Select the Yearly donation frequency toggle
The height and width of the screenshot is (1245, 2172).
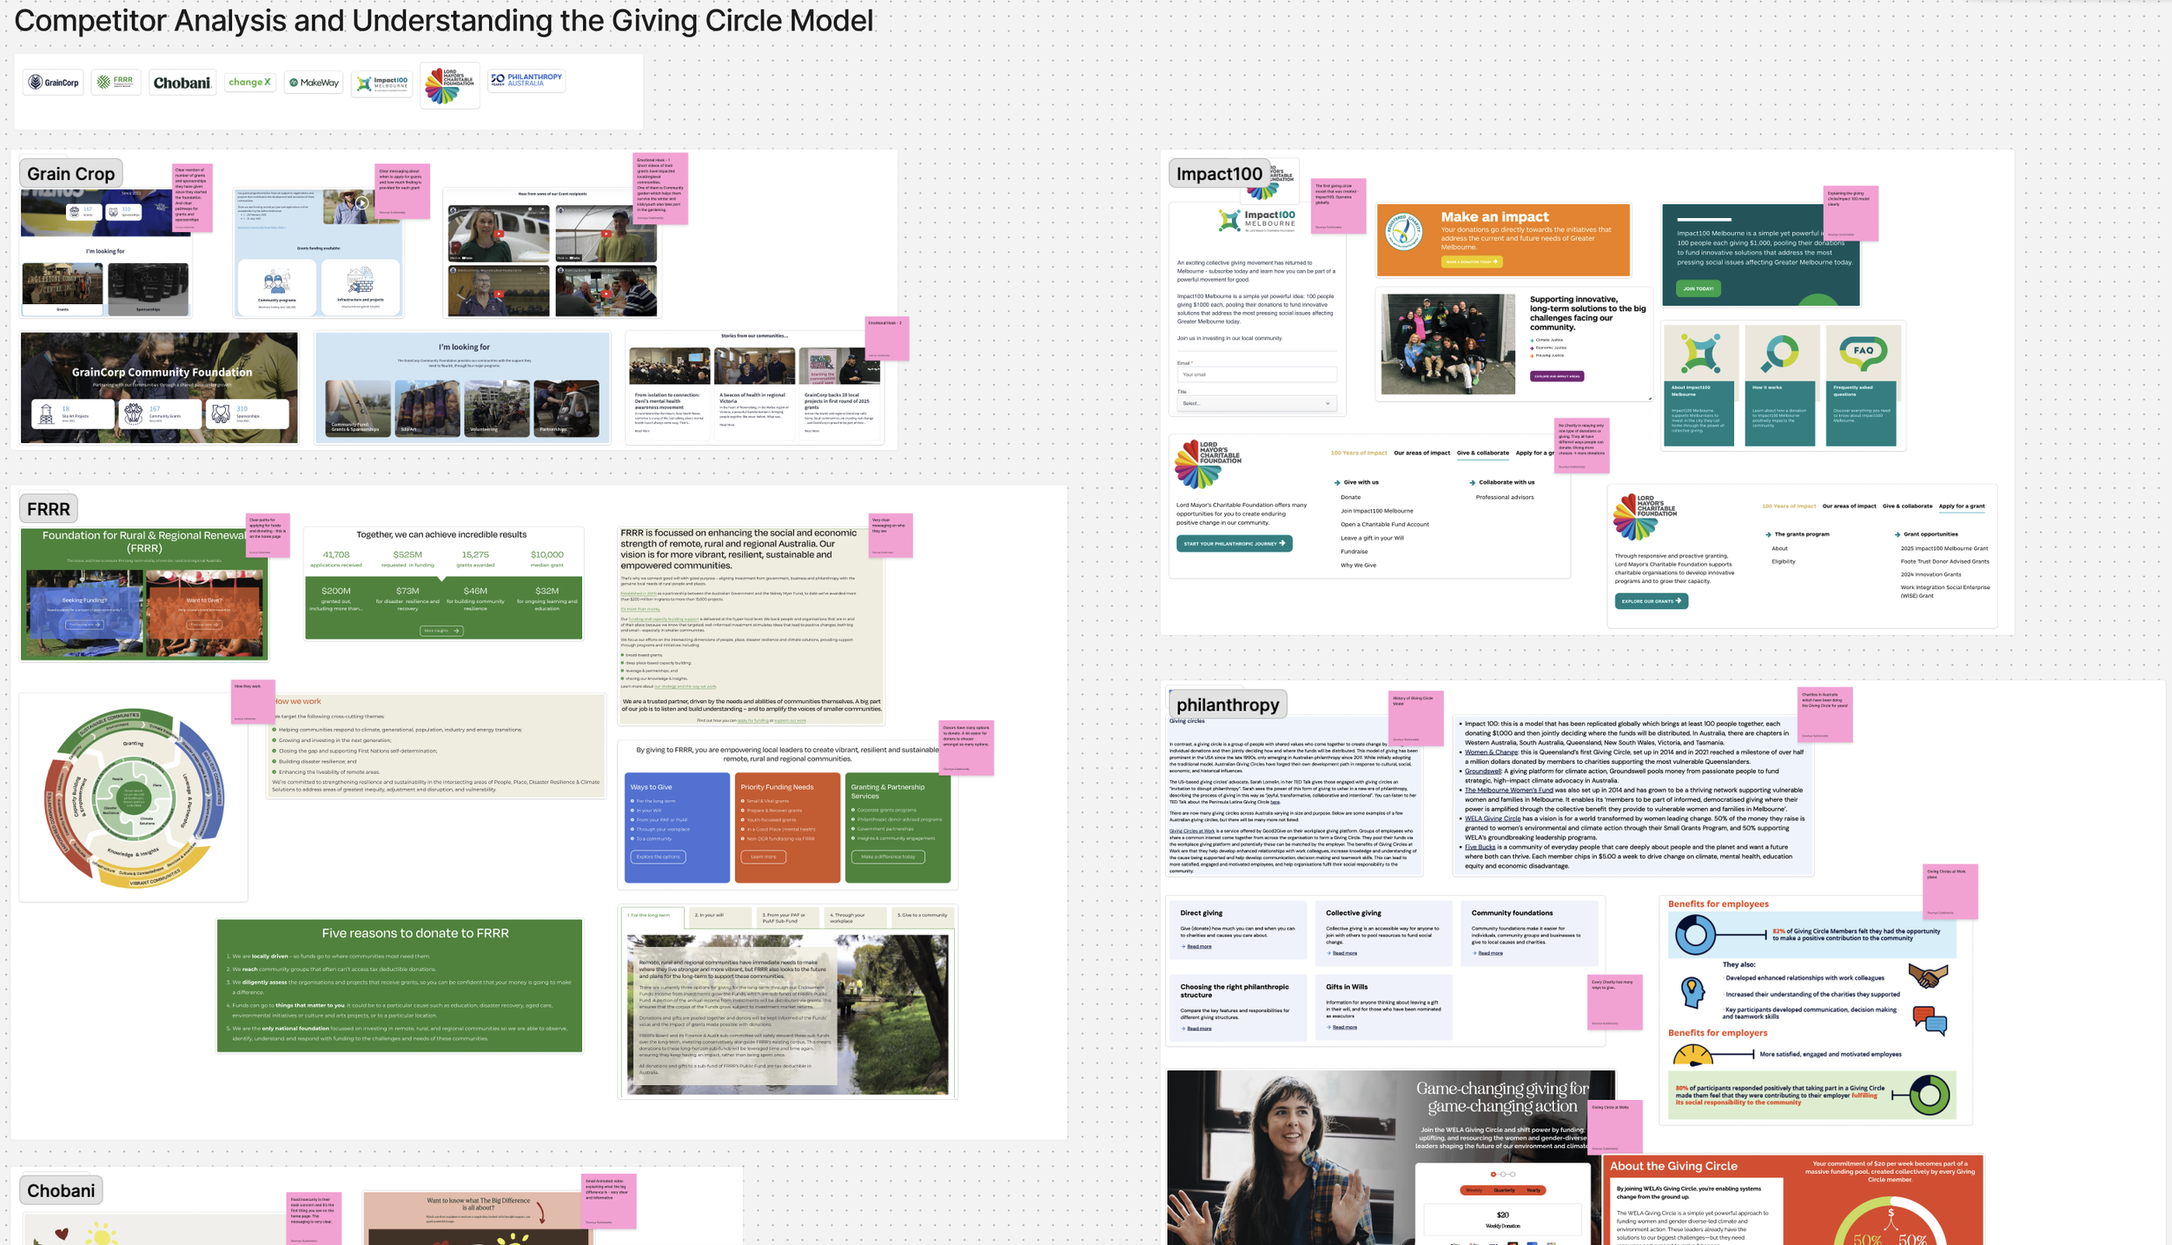1533,1190
